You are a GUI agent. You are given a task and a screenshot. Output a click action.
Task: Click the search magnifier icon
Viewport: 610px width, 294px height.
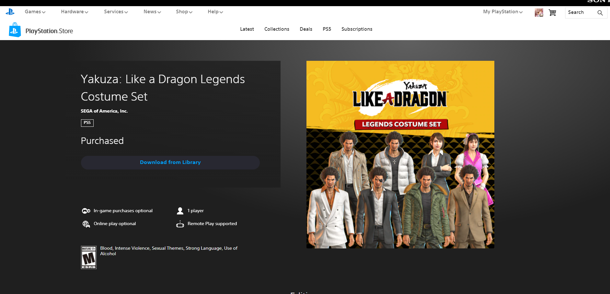(x=600, y=13)
